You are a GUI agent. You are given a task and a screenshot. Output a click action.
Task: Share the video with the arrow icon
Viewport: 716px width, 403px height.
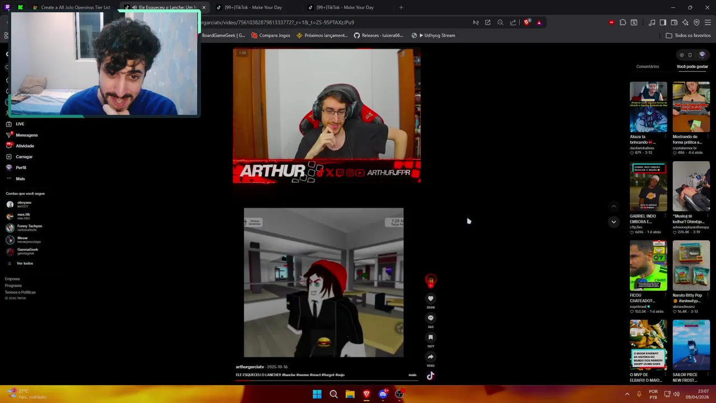coord(430,357)
